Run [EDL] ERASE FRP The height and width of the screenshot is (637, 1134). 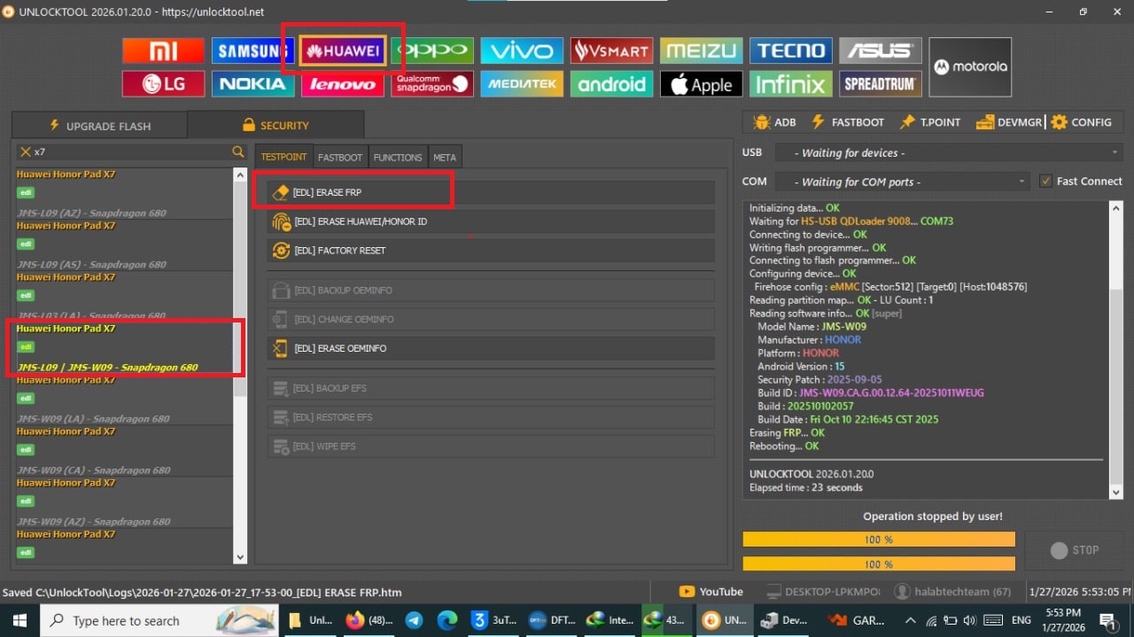pyautogui.click(x=491, y=192)
